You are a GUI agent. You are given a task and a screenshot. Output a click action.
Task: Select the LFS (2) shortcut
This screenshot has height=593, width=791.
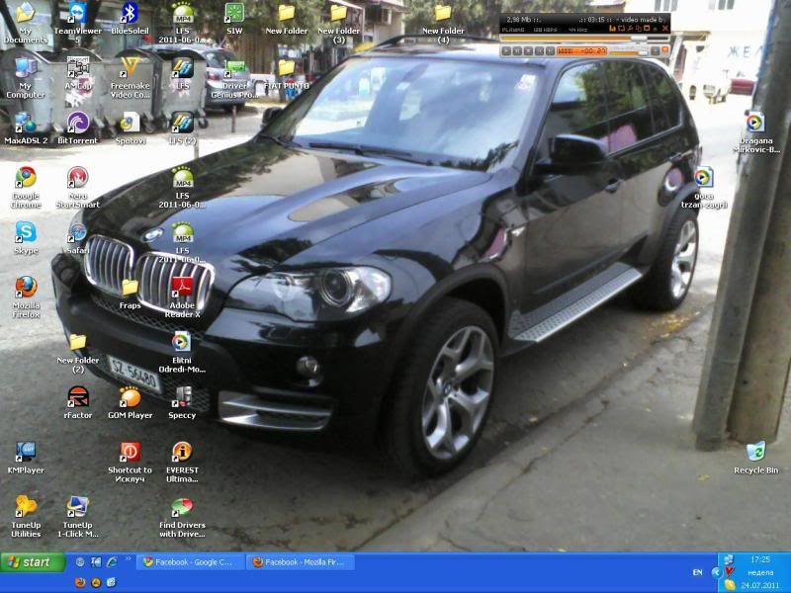point(182,129)
